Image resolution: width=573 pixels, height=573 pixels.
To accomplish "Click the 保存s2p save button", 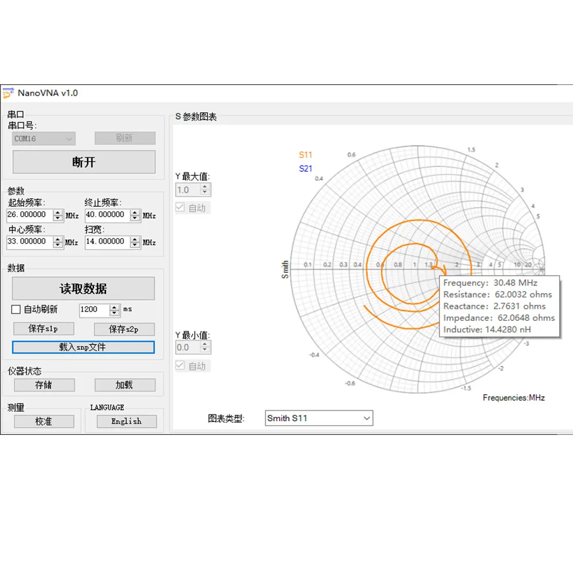I will pyautogui.click(x=124, y=329).
